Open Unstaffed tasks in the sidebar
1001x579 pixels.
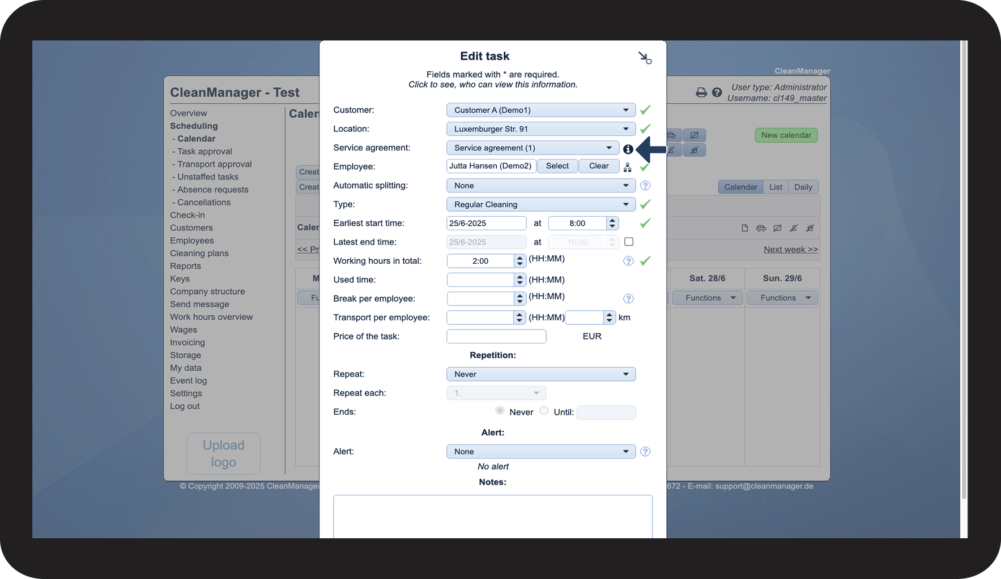[x=208, y=177]
